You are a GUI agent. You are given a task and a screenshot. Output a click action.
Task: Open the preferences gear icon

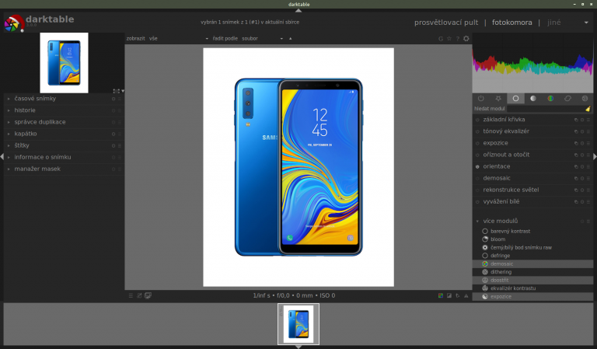(x=466, y=38)
